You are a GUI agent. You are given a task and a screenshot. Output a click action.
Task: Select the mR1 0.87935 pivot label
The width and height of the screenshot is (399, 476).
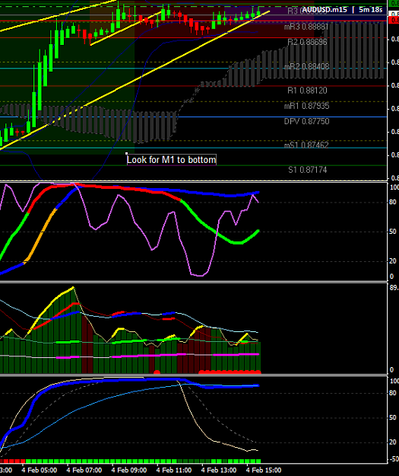[x=306, y=106]
